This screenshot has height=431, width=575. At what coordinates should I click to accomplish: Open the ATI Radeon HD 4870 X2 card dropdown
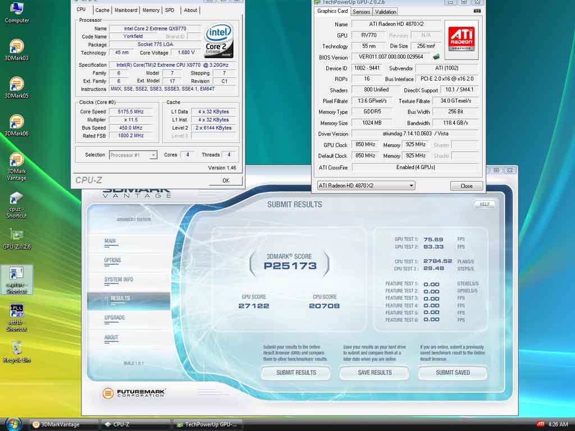366,185
